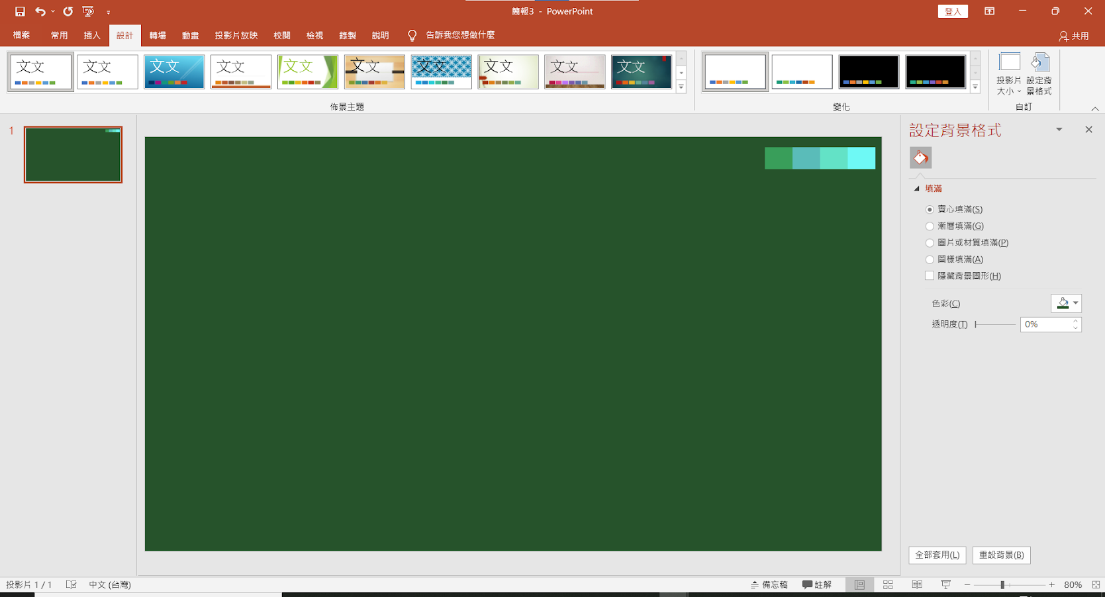Select 漸層填滿 gradient fill radio
Viewport: 1105px width, 597px height.
coord(930,226)
